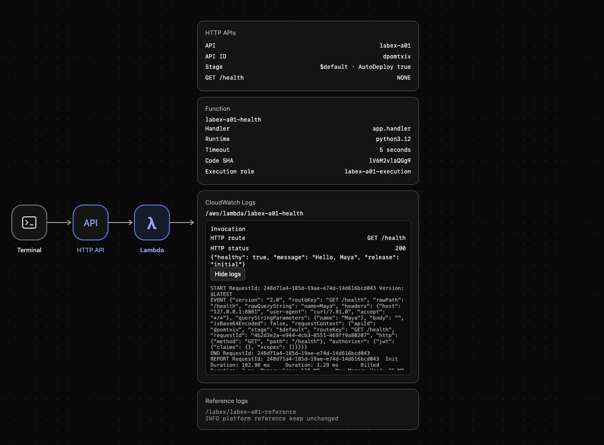This screenshot has width=604, height=445.
Task: Click the Invocation heading in the logs
Action: click(228, 229)
